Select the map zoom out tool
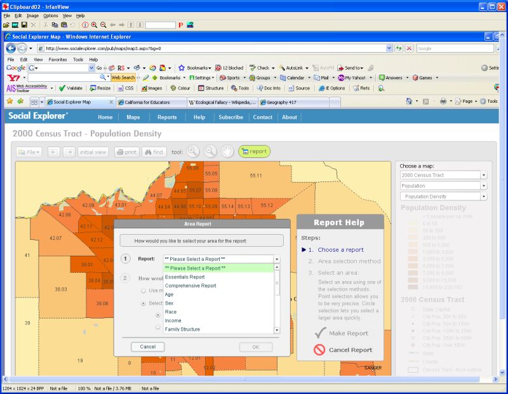This screenshot has width=508, height=394. tap(210, 151)
